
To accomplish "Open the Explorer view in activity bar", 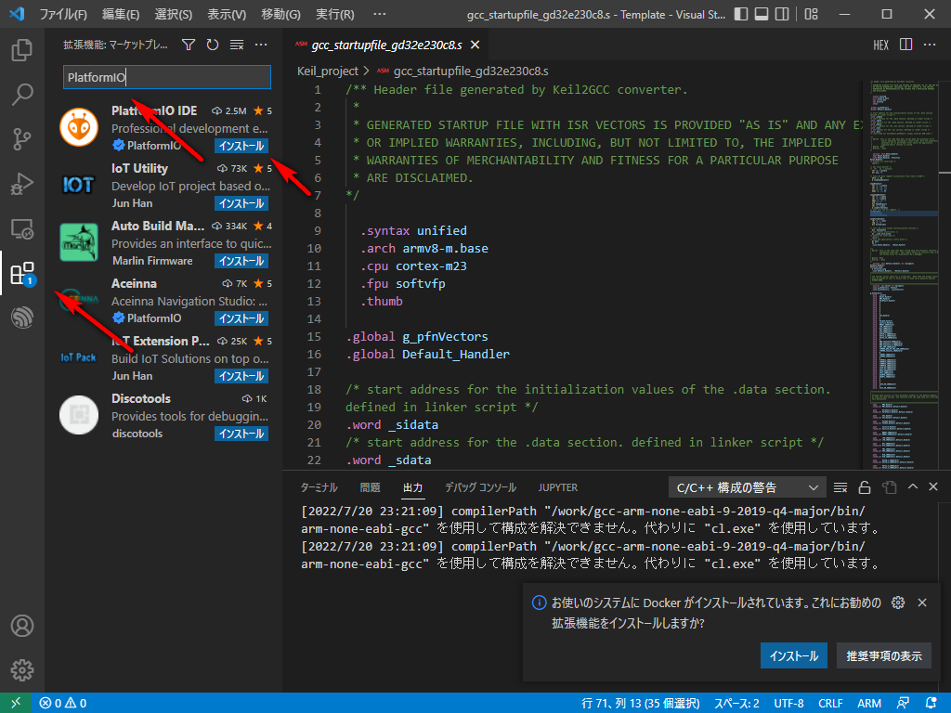I will point(21,50).
